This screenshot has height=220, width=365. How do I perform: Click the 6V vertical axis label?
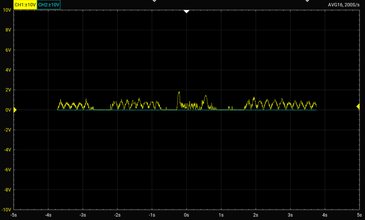pos(8,50)
